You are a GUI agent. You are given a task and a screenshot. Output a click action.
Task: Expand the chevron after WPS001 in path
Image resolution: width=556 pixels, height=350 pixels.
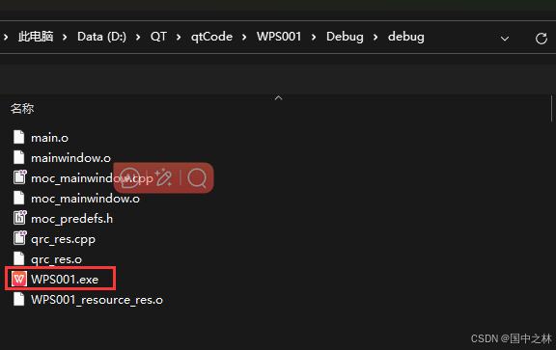[x=314, y=37]
